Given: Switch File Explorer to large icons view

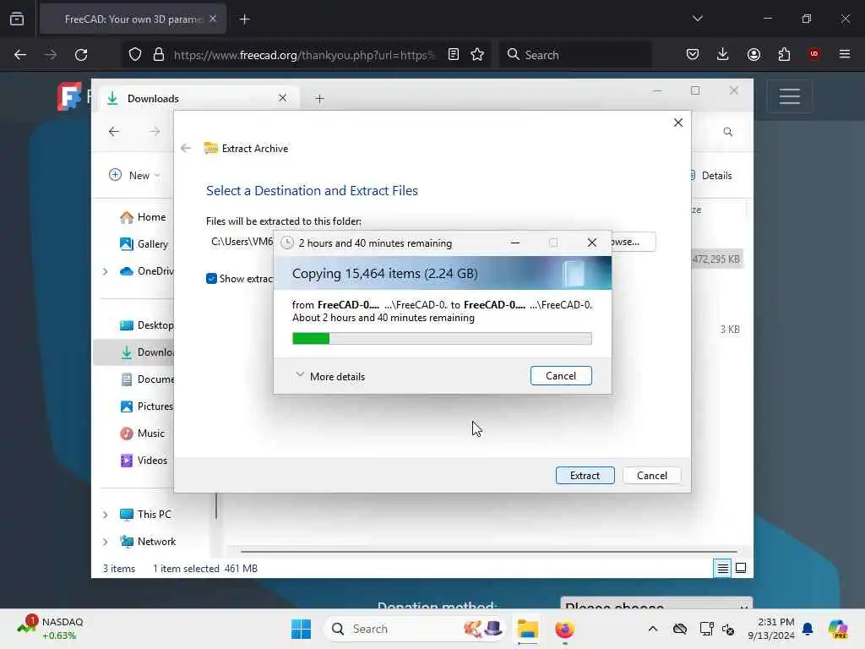Looking at the screenshot, I should pyautogui.click(x=741, y=568).
